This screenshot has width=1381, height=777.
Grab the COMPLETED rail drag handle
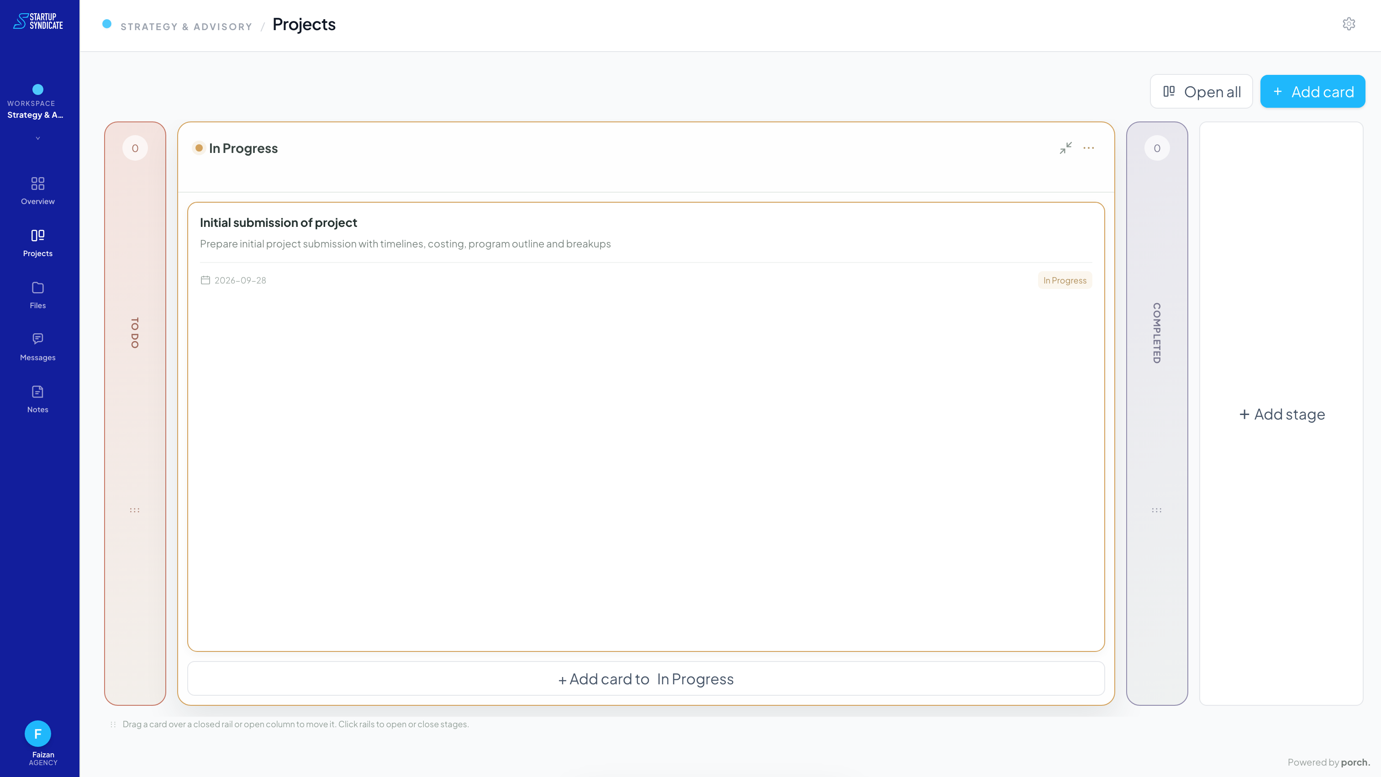(1156, 509)
